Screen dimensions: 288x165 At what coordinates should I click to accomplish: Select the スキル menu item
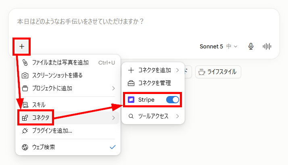pos(68,105)
